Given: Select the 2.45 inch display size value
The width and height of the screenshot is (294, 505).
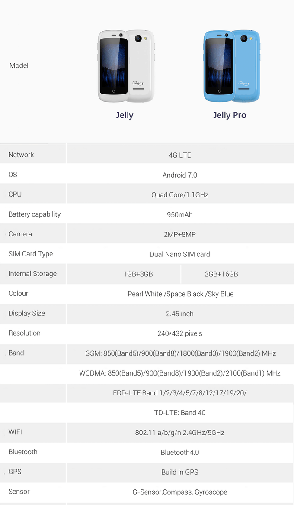Looking at the screenshot, I should (180, 314).
